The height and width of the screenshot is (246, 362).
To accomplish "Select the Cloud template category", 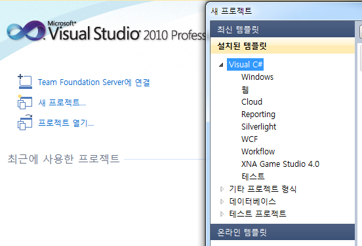I will pyautogui.click(x=252, y=102).
